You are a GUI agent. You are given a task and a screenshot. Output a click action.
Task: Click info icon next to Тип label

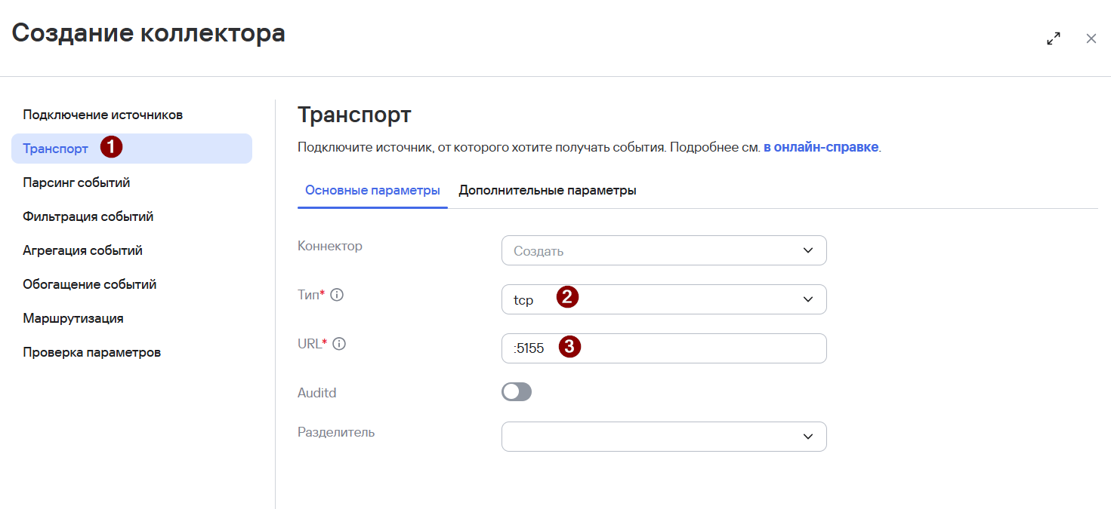(338, 295)
